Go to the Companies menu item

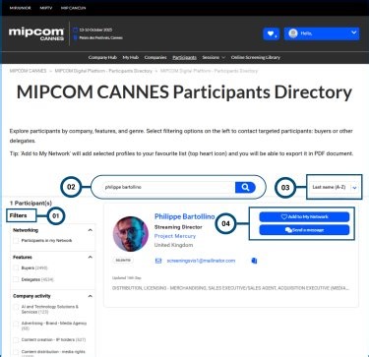pos(155,57)
